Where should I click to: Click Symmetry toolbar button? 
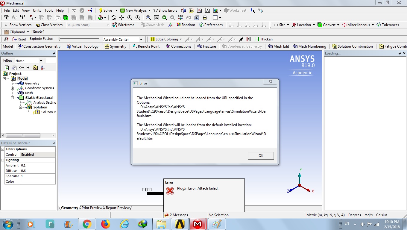tap(116, 46)
